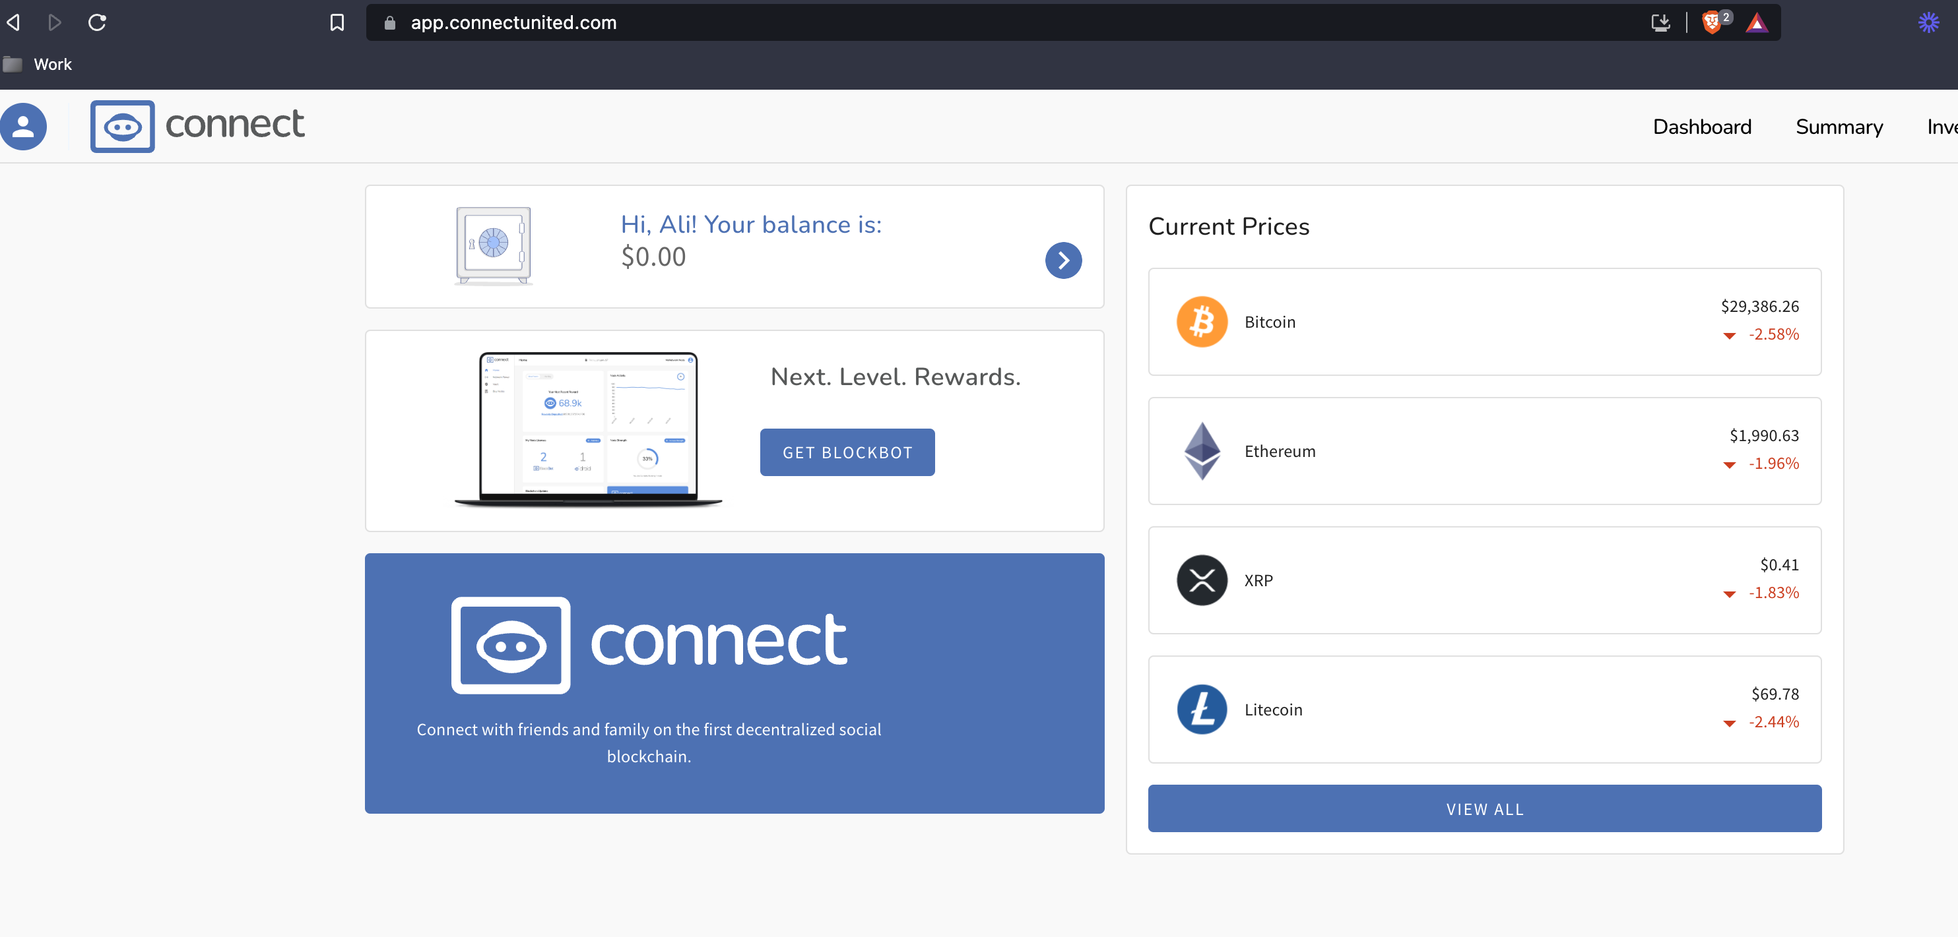Click the Bitcoin coin icon
Viewport: 1958px width, 937px height.
coord(1202,322)
